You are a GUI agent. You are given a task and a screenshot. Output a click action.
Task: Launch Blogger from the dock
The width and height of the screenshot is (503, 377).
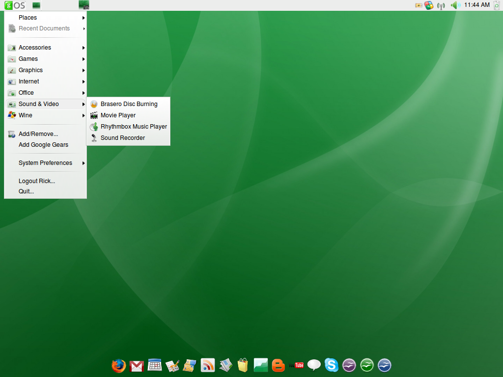(278, 365)
